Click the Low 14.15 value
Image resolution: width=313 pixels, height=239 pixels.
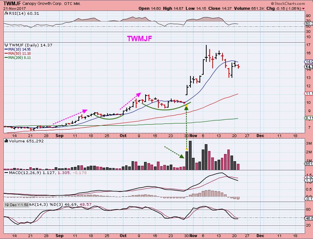(x=196, y=8)
